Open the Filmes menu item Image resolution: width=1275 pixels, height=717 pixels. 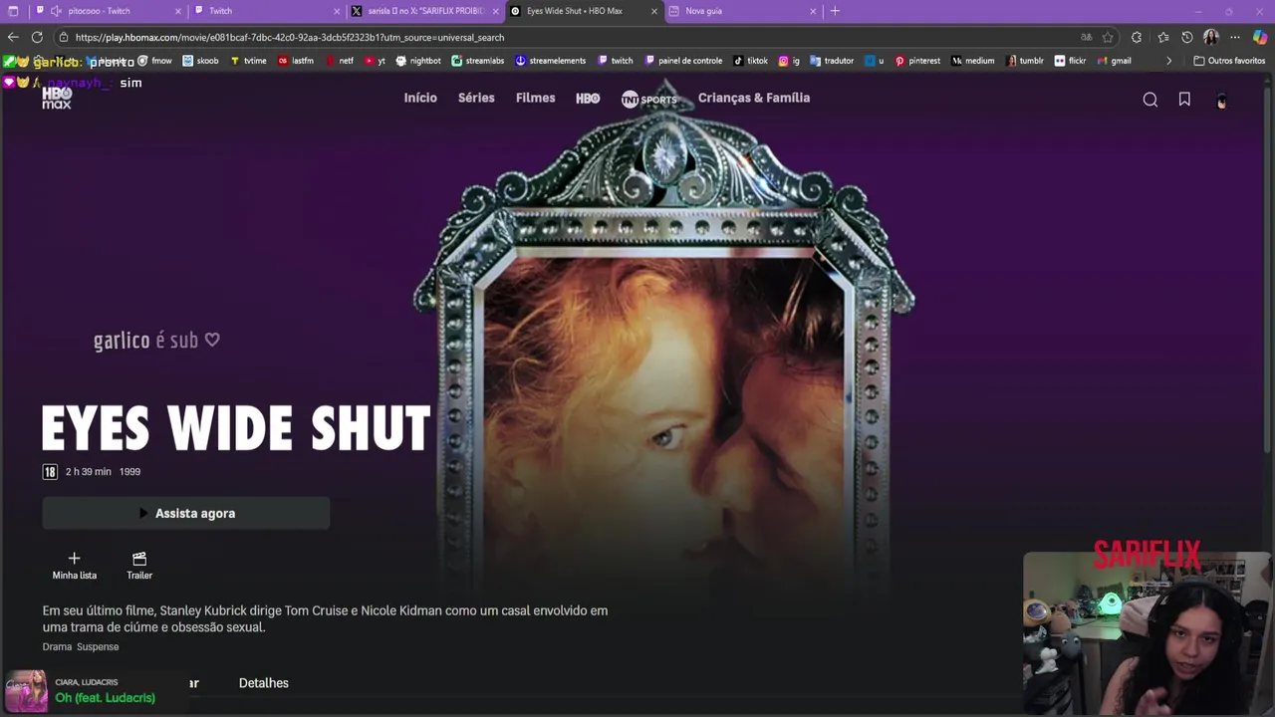(535, 98)
